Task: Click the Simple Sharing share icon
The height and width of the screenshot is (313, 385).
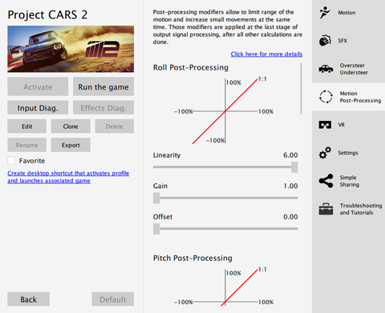Action: click(326, 181)
